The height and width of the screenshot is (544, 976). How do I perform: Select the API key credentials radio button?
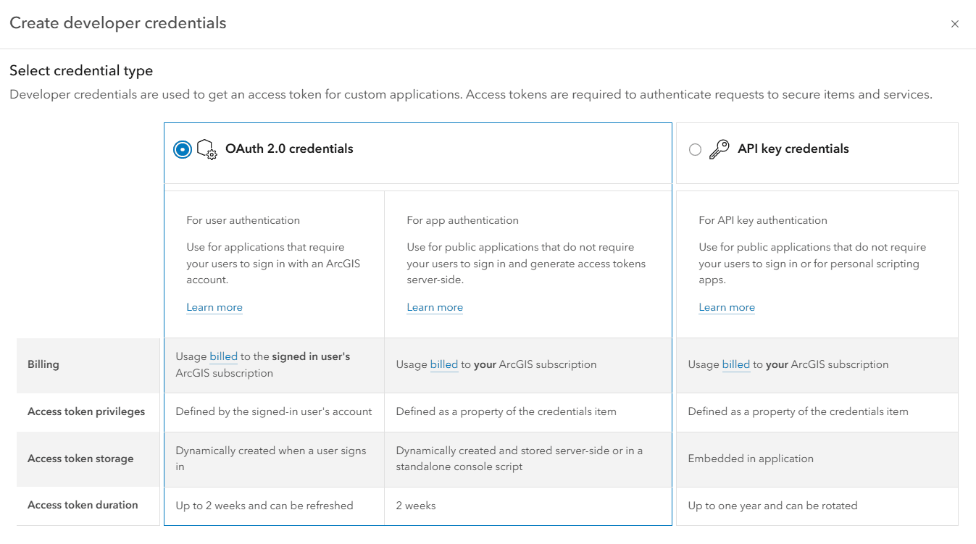coord(695,148)
